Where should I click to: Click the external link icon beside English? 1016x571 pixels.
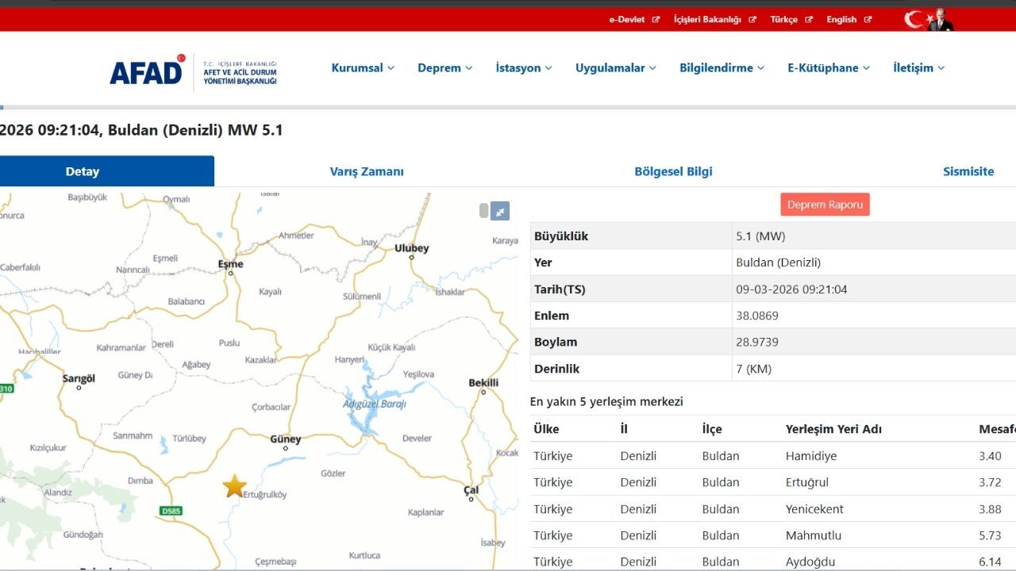(868, 20)
